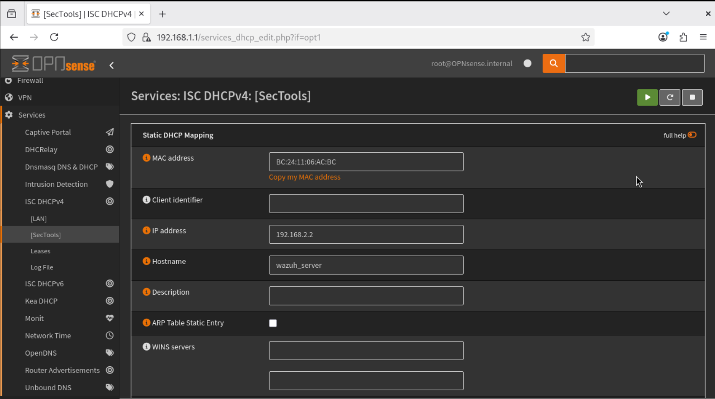Toggle the full help switch

pyautogui.click(x=692, y=135)
